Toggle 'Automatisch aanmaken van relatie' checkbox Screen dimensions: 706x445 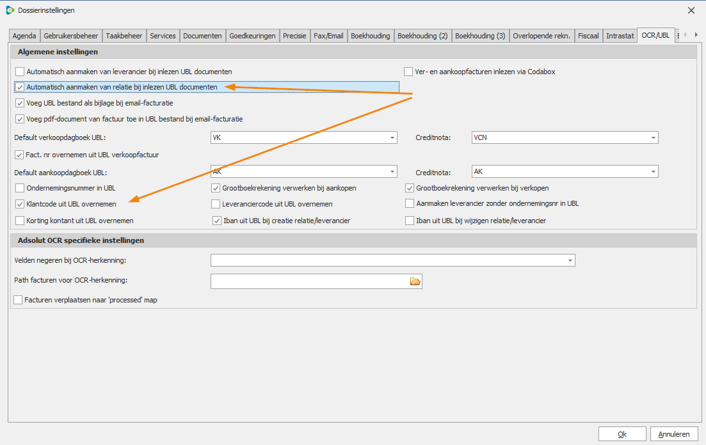pos(20,87)
